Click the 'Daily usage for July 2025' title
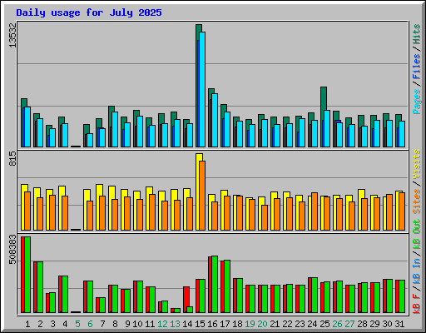This screenshot has height=333, width=426. tap(89, 12)
